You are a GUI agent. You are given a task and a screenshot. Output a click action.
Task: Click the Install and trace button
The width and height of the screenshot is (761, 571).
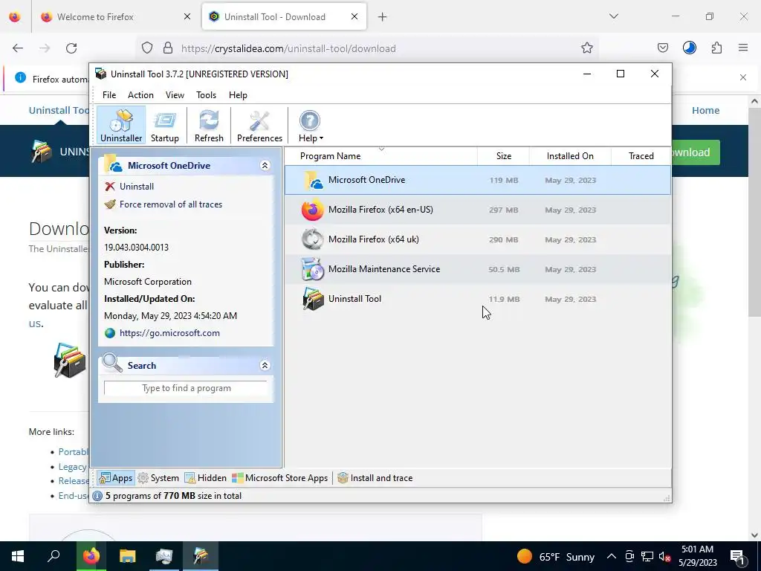pyautogui.click(x=375, y=478)
